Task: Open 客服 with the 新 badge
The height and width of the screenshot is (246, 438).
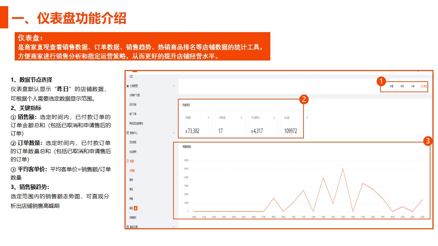Action: [x=131, y=208]
